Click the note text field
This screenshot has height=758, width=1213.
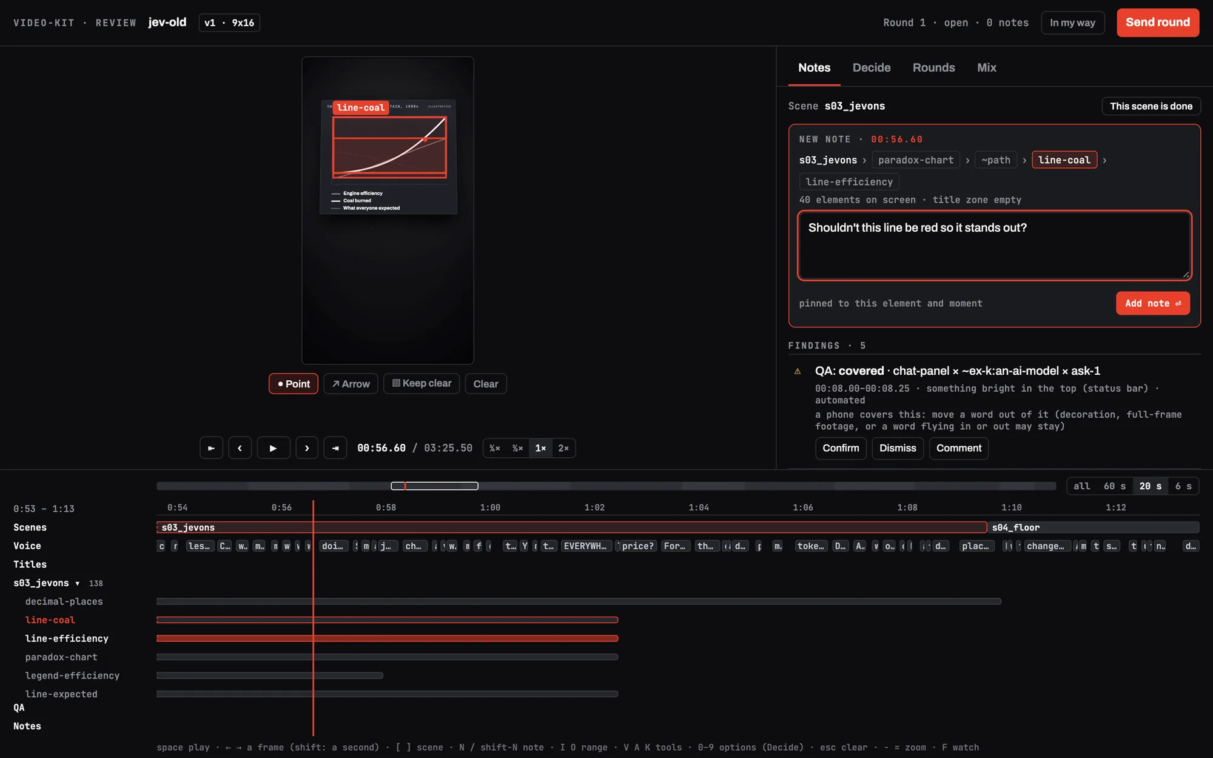995,246
